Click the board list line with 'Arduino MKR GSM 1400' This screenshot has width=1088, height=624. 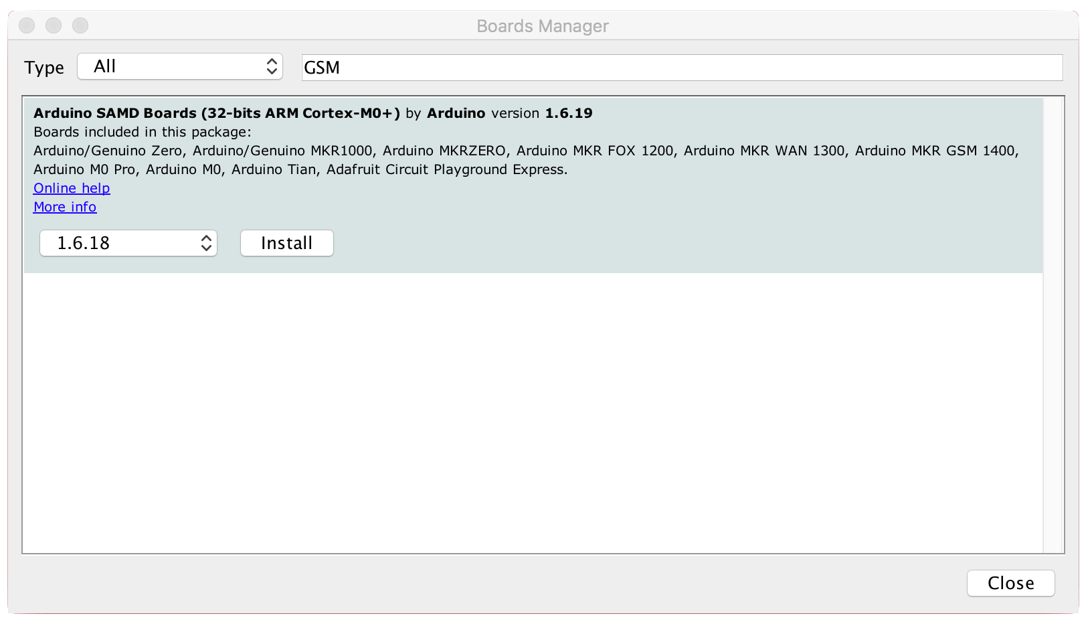coord(526,151)
